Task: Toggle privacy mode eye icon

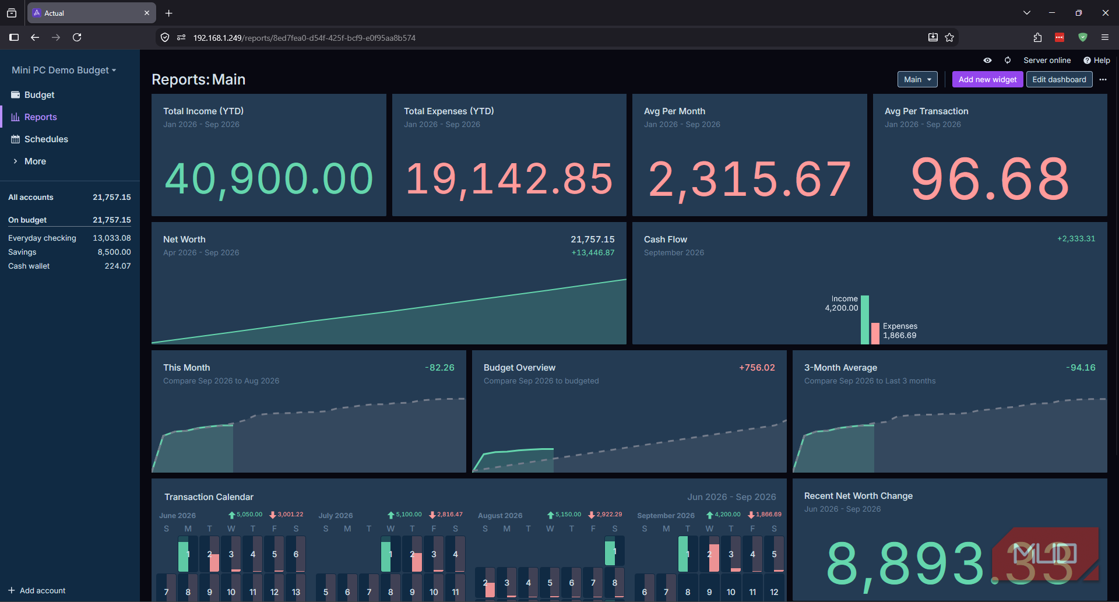Action: [987, 60]
